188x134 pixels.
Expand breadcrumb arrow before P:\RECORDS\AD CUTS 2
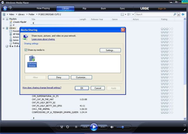(x=37, y=14)
